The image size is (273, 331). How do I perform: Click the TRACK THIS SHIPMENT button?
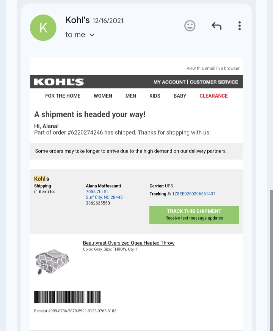click(x=194, y=215)
